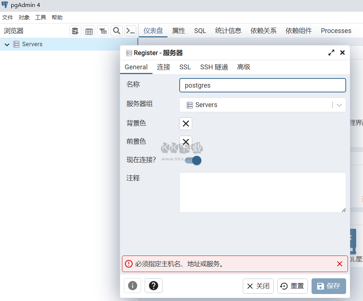Select the SSH 隧道 tab
The height and width of the screenshot is (301, 363).
214,67
